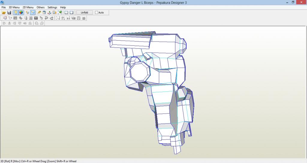Click the parts arrangement icon before print
Viewport: 307px width, 163px height.
point(73,18)
